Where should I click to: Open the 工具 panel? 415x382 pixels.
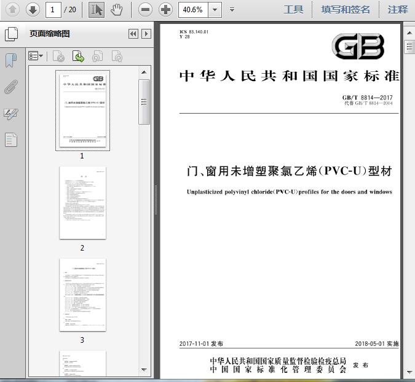(293, 10)
